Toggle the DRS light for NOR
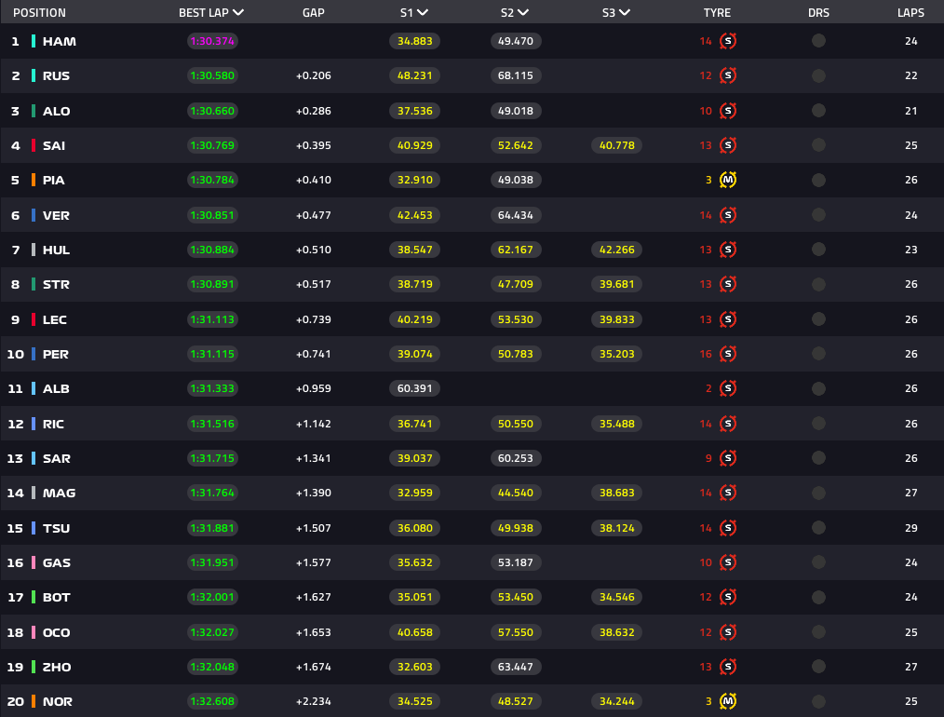This screenshot has width=944, height=717. (x=818, y=701)
